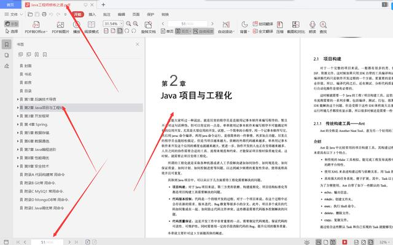This screenshot has height=245, width=393.
Task: Expand 第4章 Spring bookmark
Action: click(18, 124)
